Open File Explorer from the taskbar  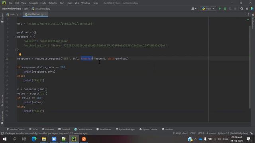[x=44, y=139]
